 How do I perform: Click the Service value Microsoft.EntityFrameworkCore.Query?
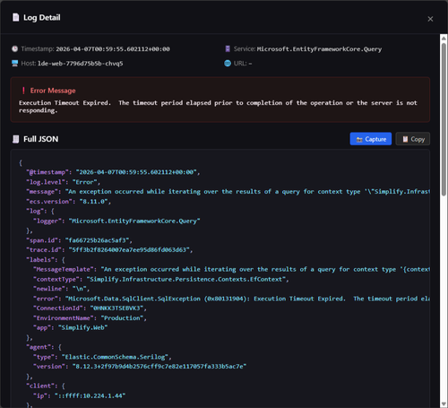tap(319, 49)
